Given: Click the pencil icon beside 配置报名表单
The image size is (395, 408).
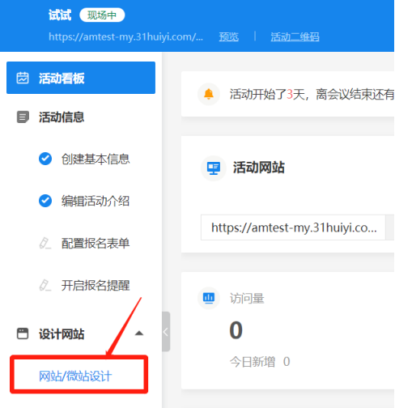Looking at the screenshot, I should 45,243.
